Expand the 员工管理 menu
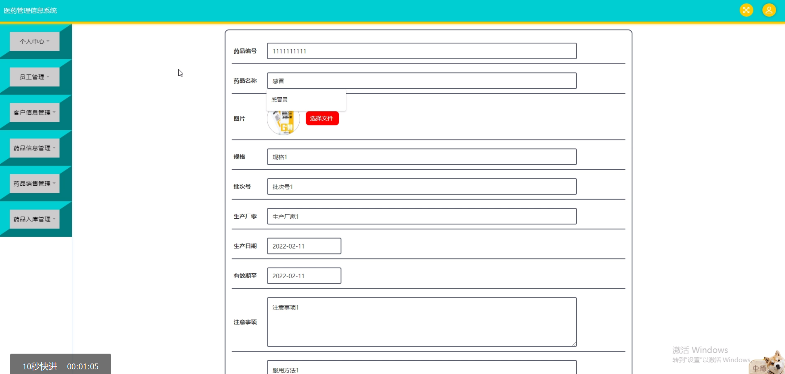785x374 pixels. tap(34, 77)
